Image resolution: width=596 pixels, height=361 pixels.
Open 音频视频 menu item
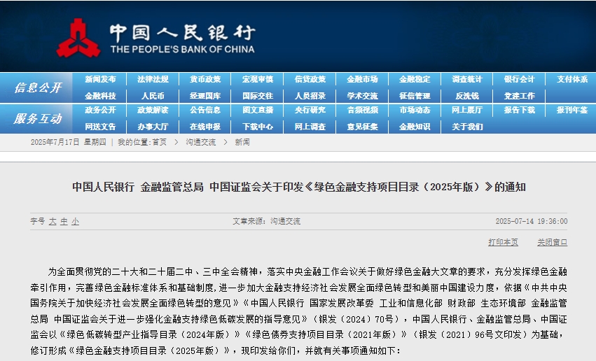[x=363, y=110]
